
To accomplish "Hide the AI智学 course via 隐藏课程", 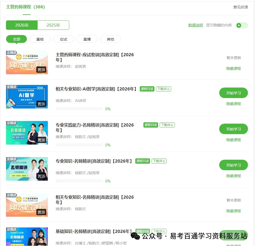I will tap(234, 104).
